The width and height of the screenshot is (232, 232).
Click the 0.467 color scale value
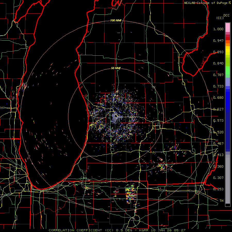coord(218,144)
